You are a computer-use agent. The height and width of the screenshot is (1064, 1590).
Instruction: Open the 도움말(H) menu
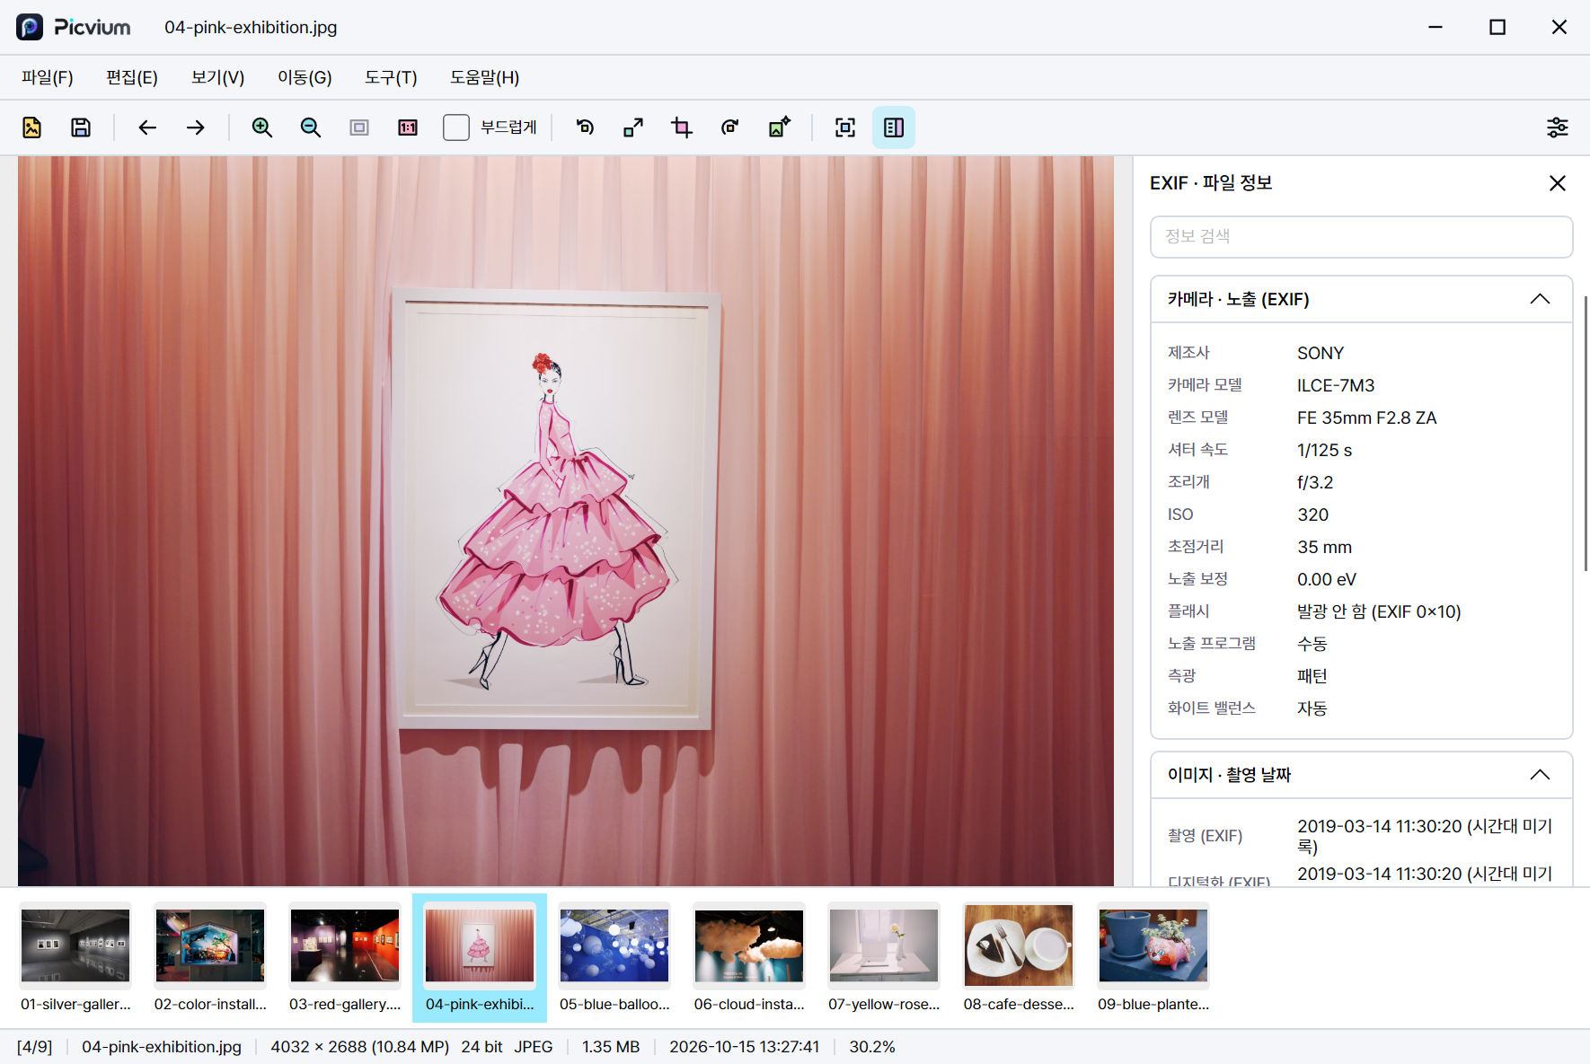[484, 78]
